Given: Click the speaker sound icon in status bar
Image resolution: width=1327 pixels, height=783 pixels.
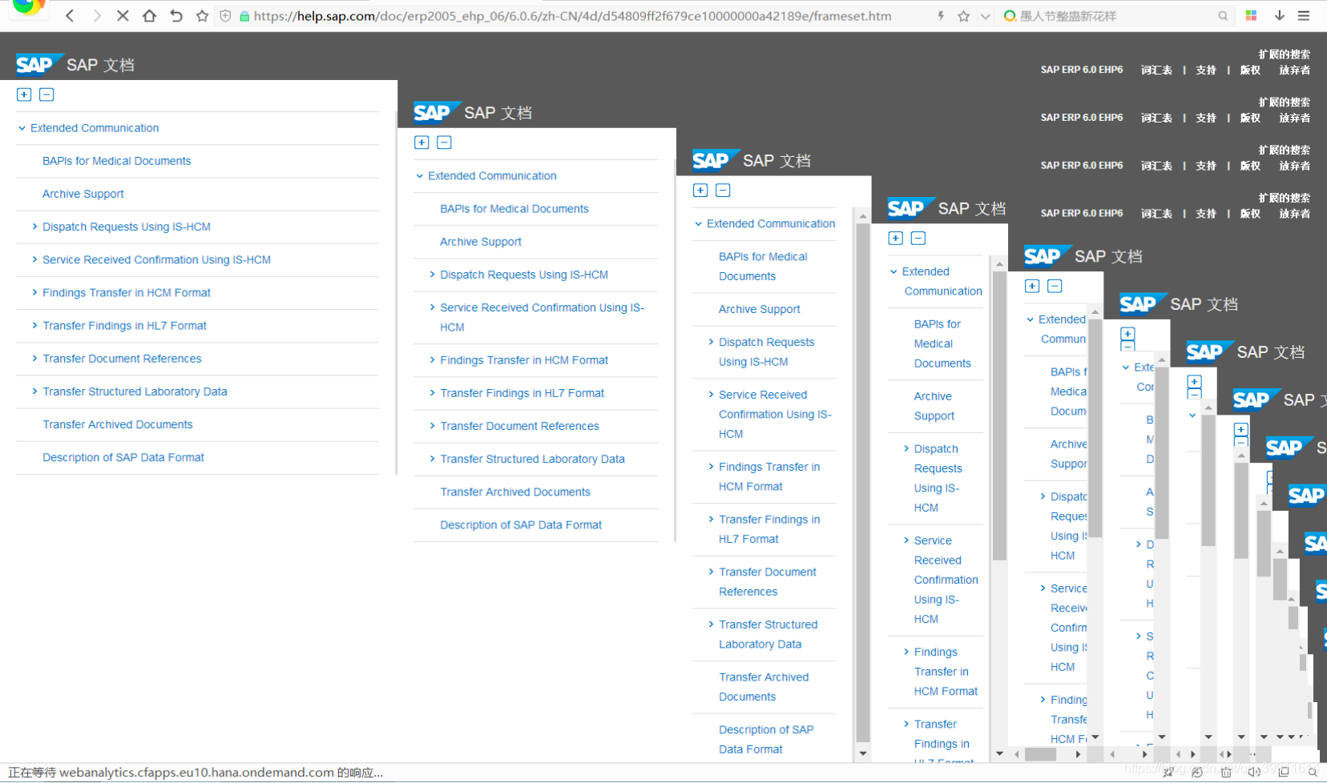Looking at the screenshot, I should click(1254, 772).
